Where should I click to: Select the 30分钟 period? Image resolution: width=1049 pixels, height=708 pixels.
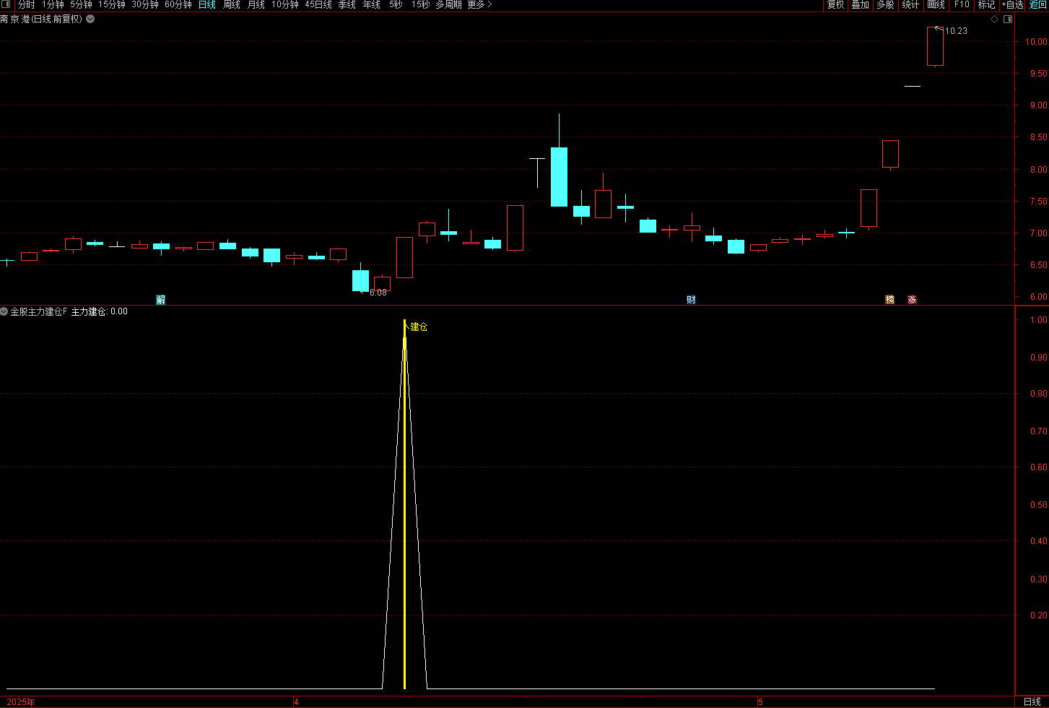click(x=145, y=5)
